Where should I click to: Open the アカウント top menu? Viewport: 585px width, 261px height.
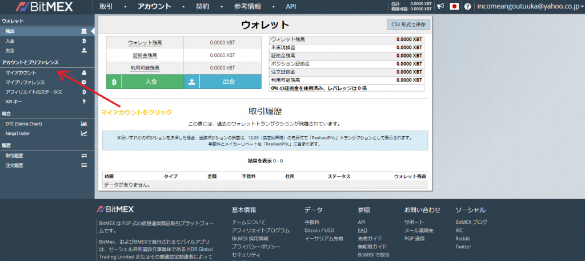pos(154,6)
